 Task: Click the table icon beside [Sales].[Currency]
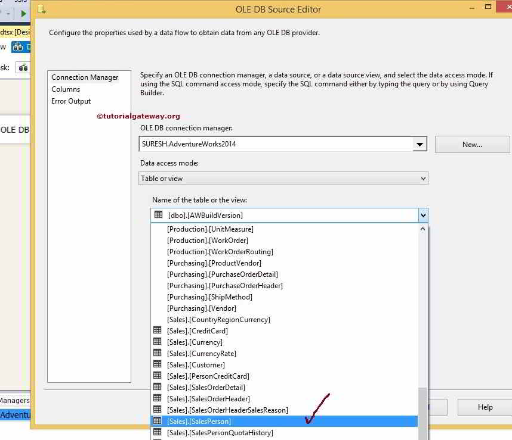tap(156, 342)
